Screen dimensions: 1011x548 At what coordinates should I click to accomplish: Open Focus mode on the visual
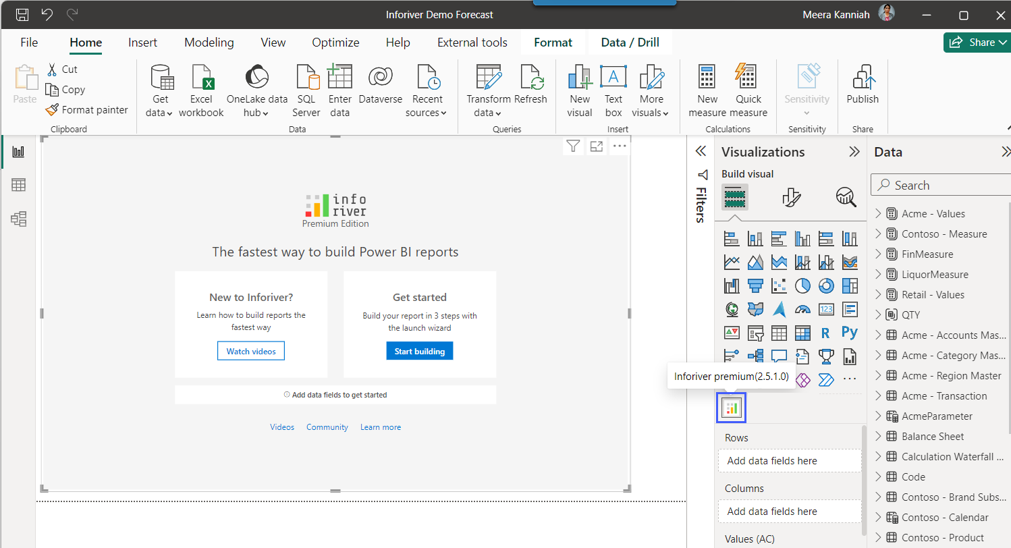pyautogui.click(x=597, y=146)
